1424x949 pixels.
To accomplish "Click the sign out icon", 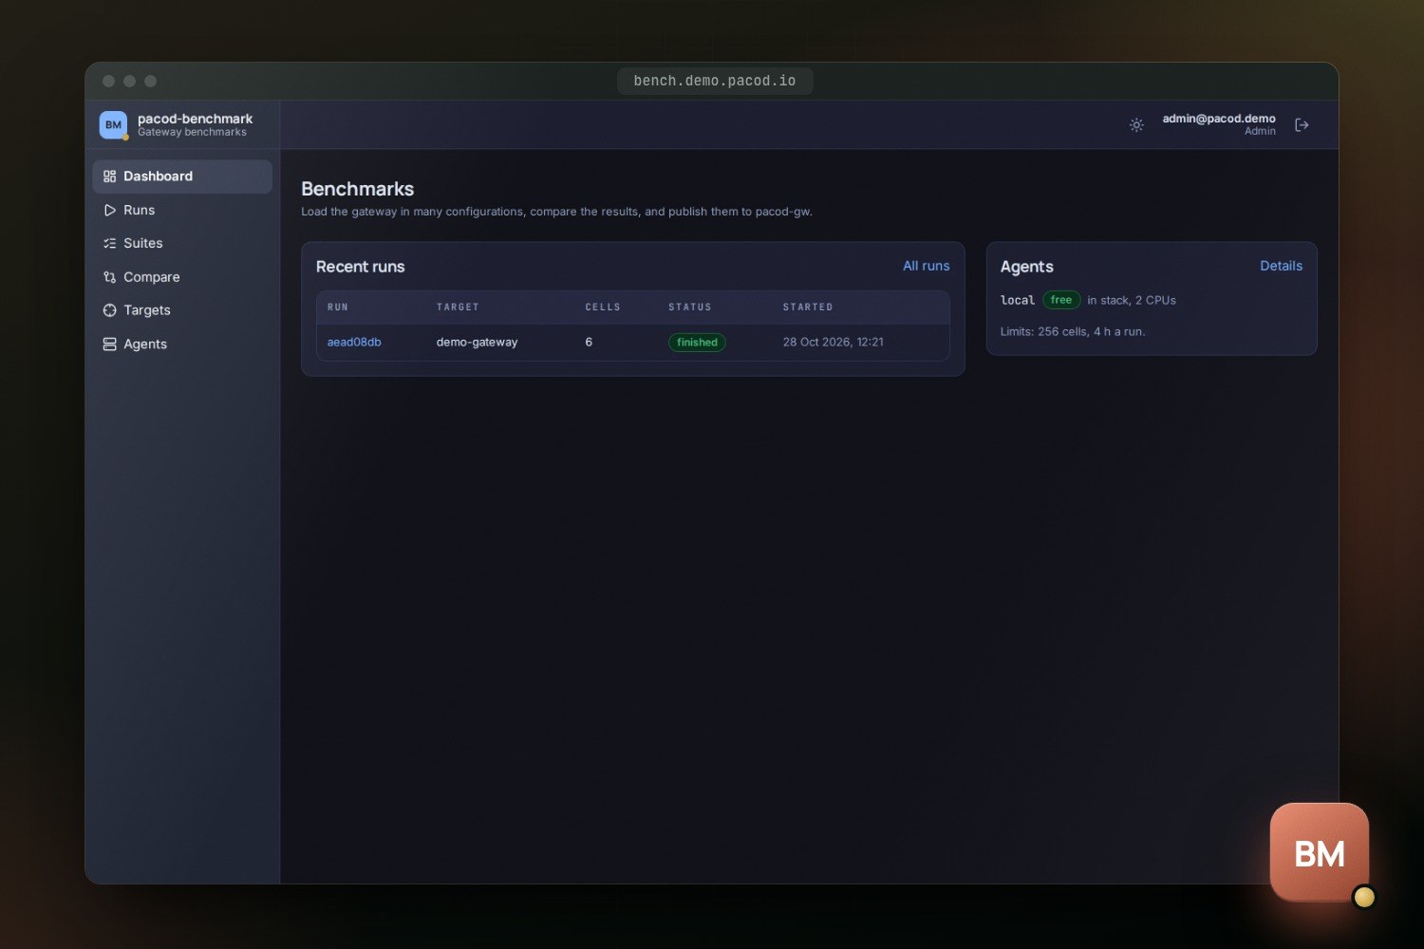I will (1302, 125).
